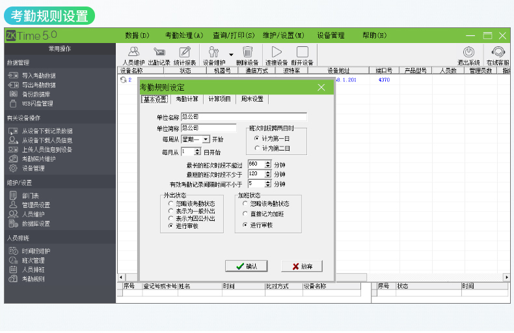Viewport: 514px width, 333px height.
Task: Click the 设备名称 column header
Action: tap(141, 70)
